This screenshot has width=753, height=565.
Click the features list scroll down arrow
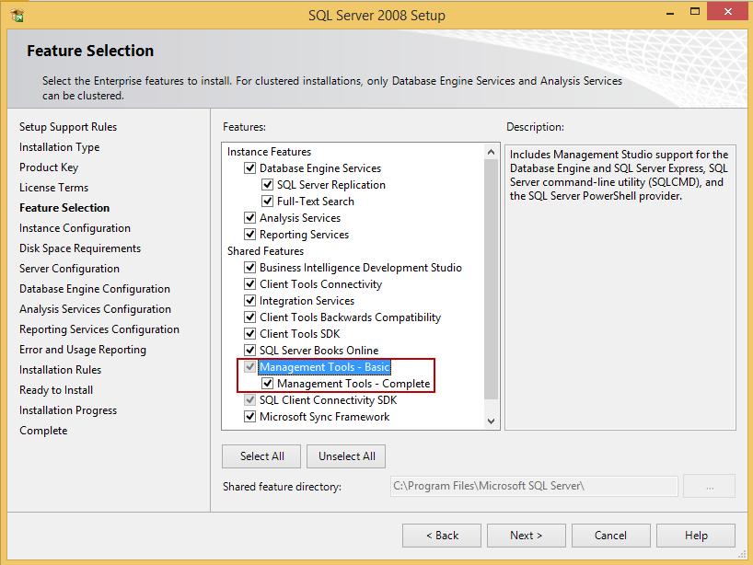click(491, 421)
